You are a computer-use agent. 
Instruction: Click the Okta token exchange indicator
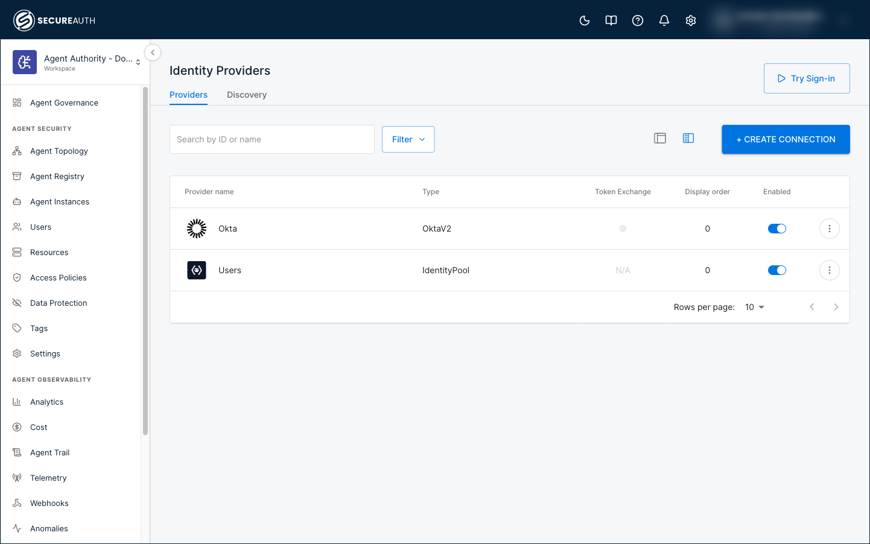pos(623,229)
